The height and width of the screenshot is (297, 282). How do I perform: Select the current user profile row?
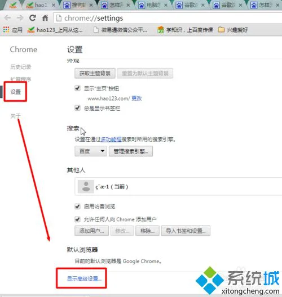pyautogui.click(x=178, y=186)
